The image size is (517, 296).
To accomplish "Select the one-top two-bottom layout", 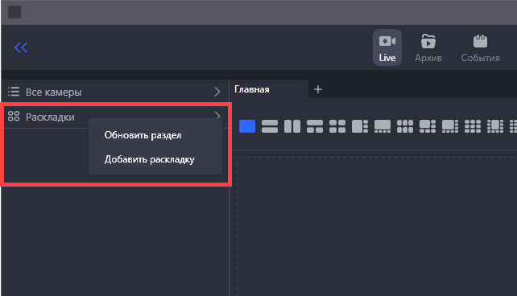I will (x=315, y=126).
